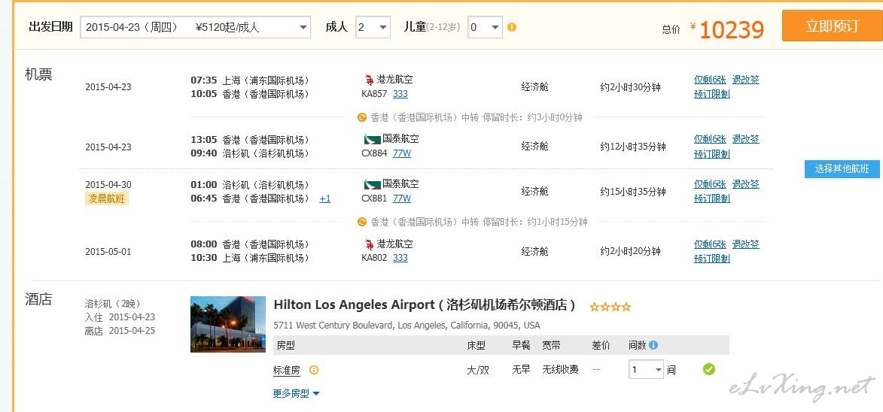The image size is (883, 412).
Task: Click flight number CX881
Action: click(x=374, y=198)
